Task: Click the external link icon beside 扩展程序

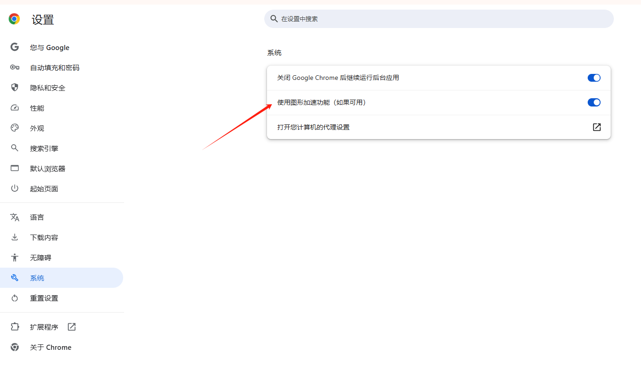Action: 72,327
